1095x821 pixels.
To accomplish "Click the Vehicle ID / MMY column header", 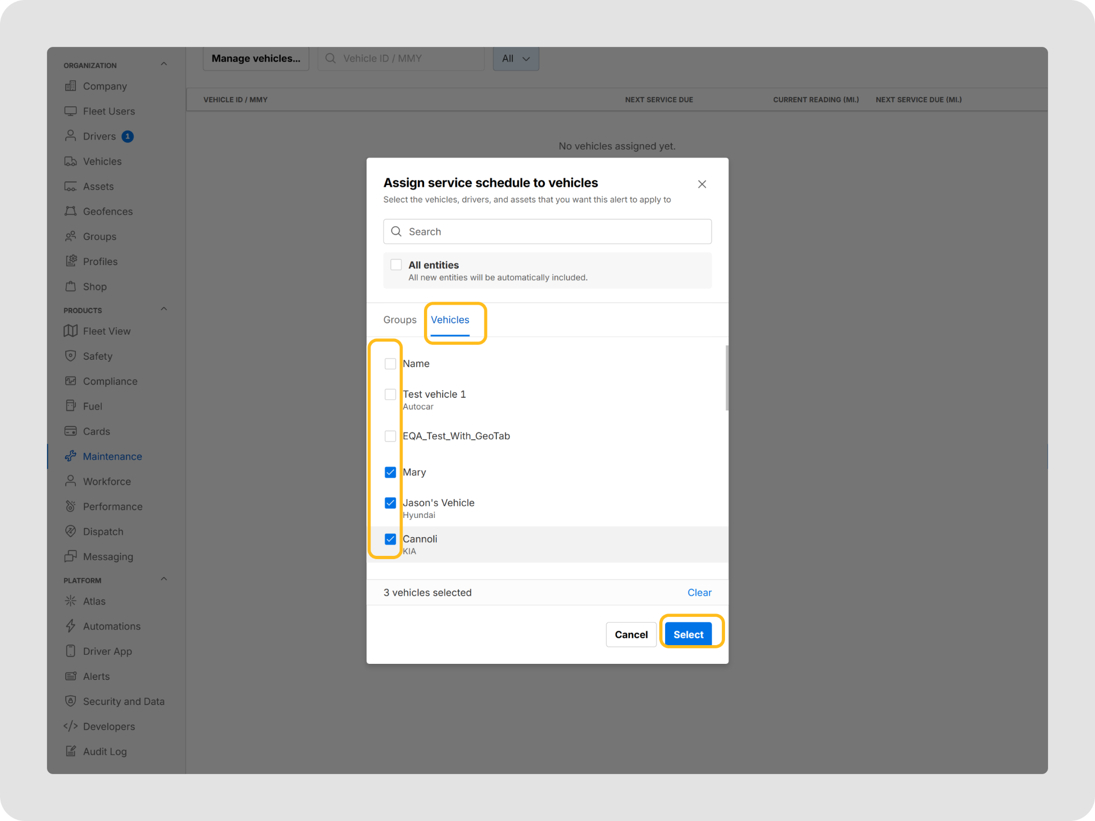I will tap(236, 99).
